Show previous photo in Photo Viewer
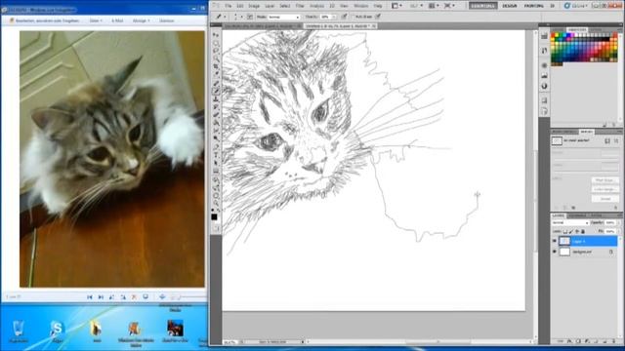The image size is (625, 351). click(x=90, y=296)
